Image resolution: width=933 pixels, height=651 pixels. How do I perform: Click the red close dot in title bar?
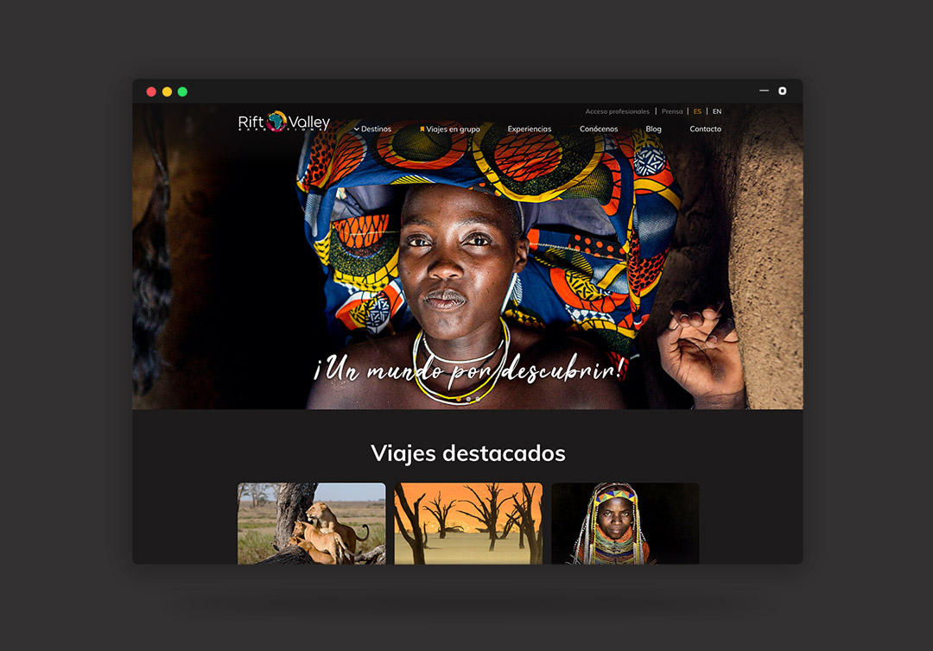point(151,92)
